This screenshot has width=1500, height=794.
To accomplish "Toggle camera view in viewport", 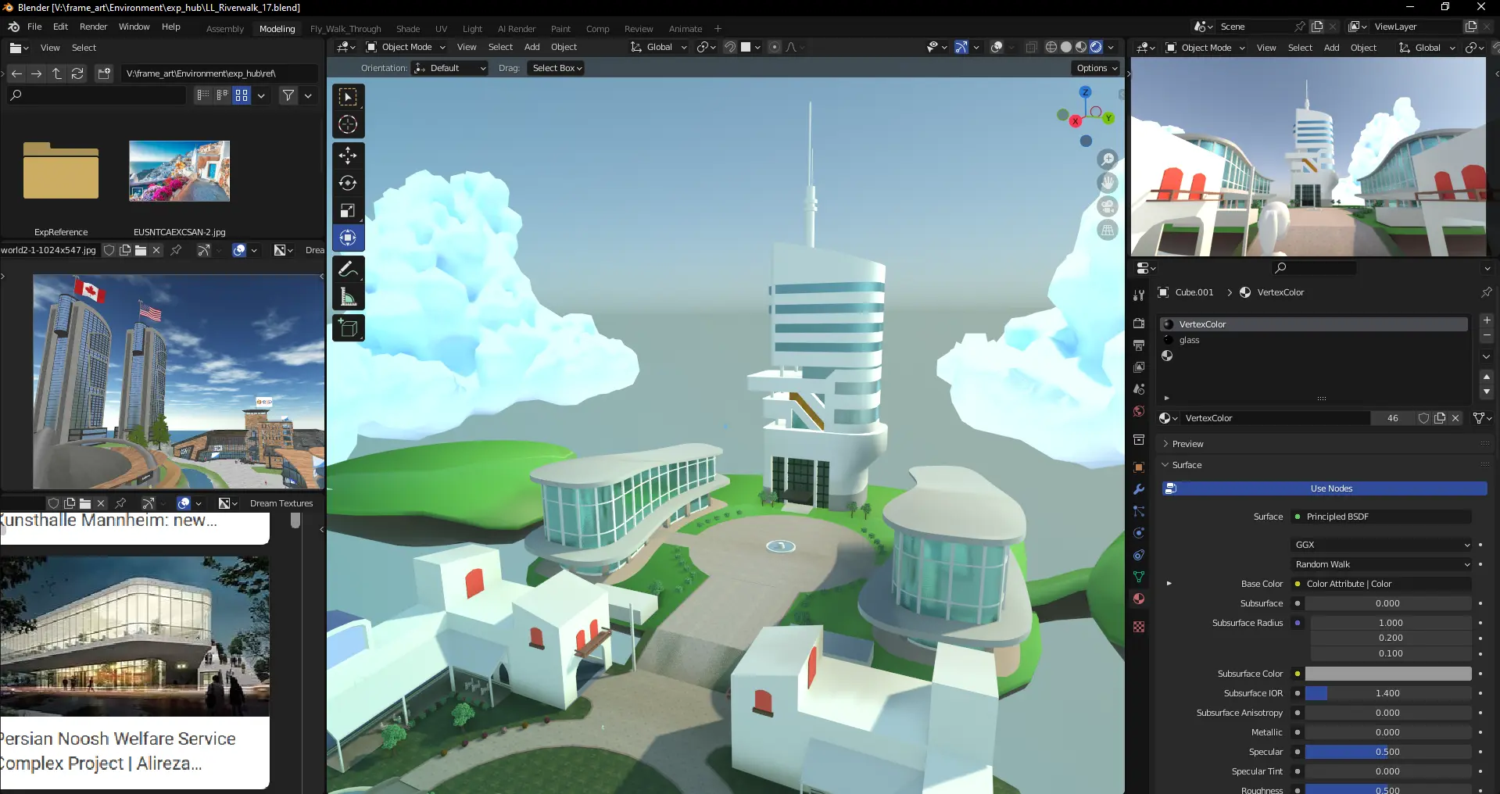I will 1108,206.
